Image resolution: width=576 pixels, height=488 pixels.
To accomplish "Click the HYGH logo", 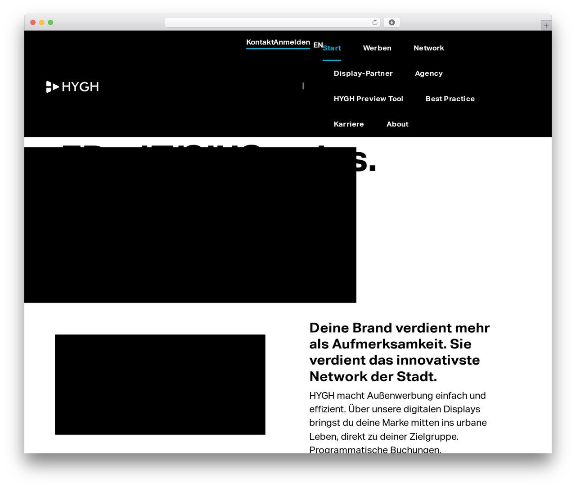I will pyautogui.click(x=72, y=86).
